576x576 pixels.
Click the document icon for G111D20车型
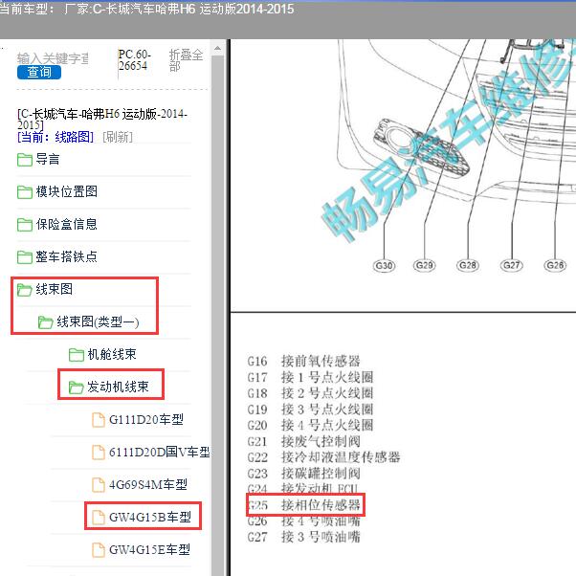[99, 420]
